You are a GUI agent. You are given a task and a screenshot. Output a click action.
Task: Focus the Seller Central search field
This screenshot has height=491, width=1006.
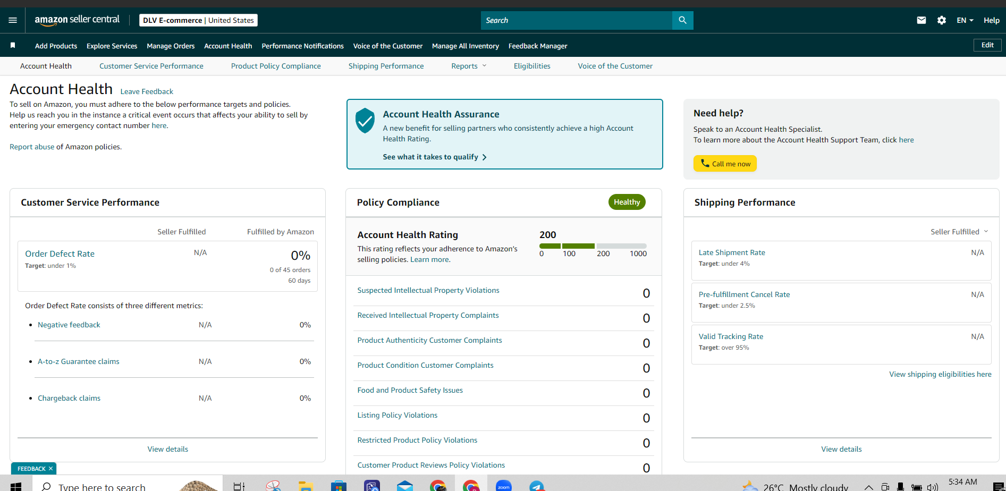[x=577, y=20]
